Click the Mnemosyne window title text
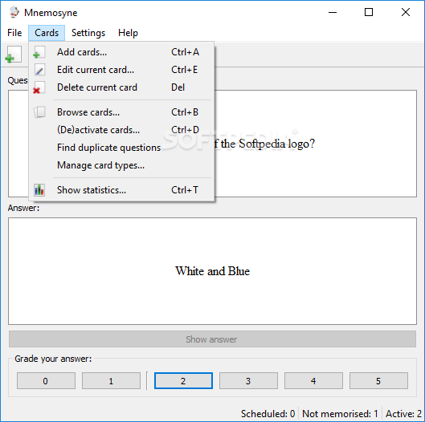 [51, 13]
